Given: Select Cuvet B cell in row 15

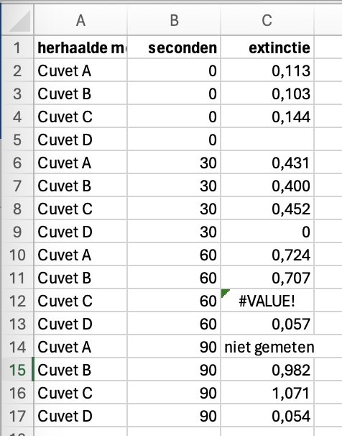Looking at the screenshot, I should pyautogui.click(x=80, y=370).
